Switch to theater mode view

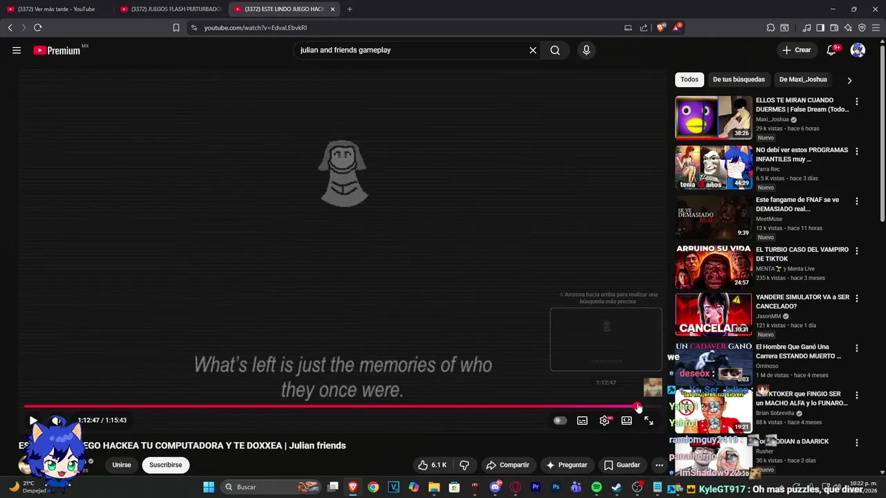click(x=626, y=421)
